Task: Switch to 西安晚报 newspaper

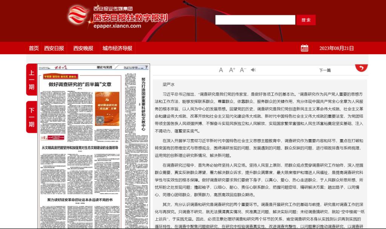Action: coord(83,48)
